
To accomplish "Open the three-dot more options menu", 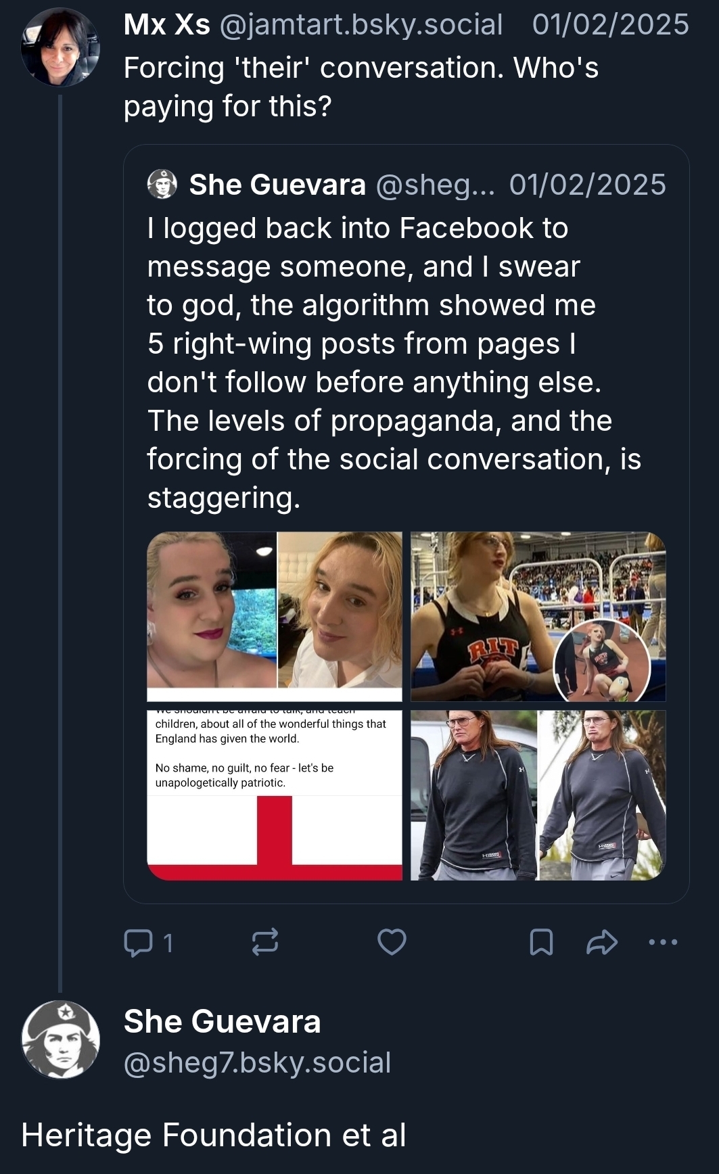I will point(663,942).
